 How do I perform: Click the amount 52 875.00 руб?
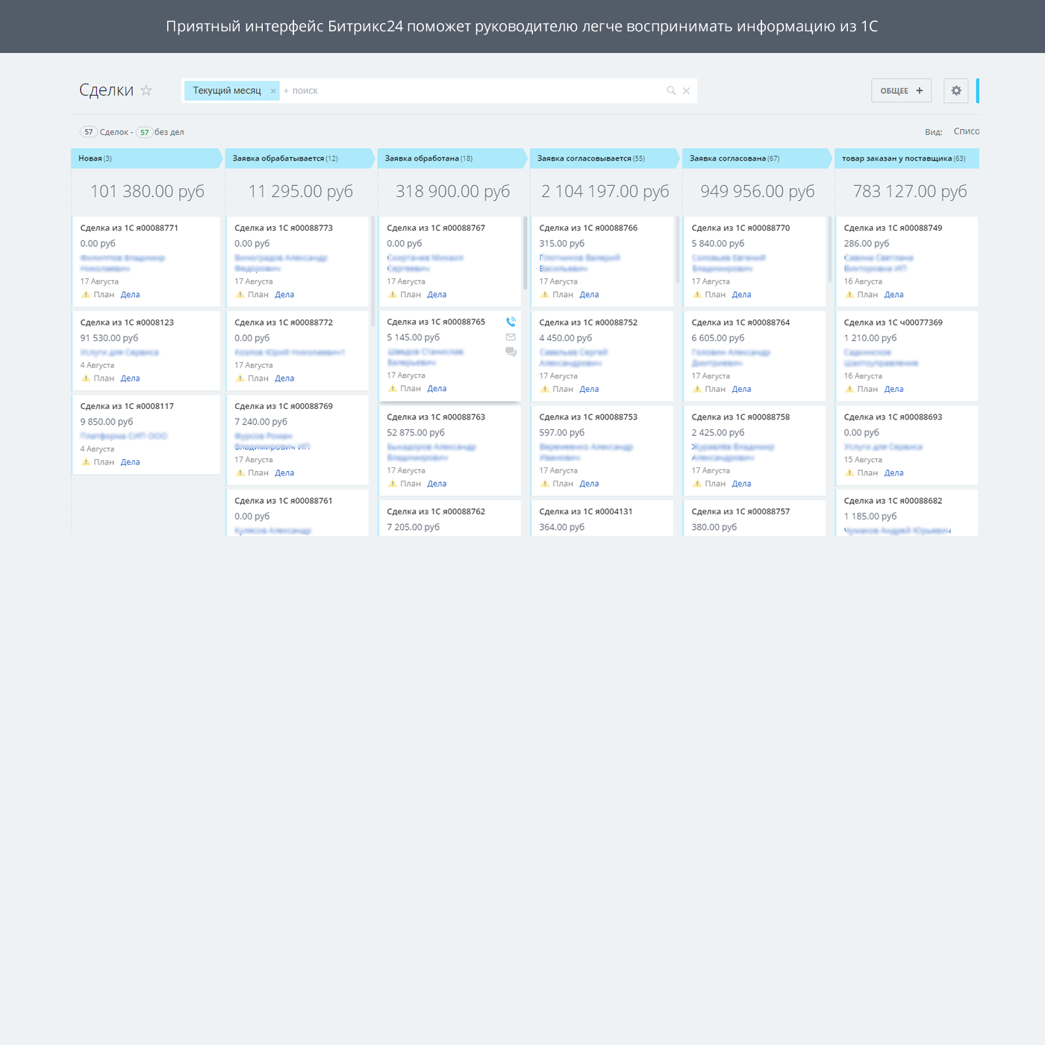coord(416,433)
